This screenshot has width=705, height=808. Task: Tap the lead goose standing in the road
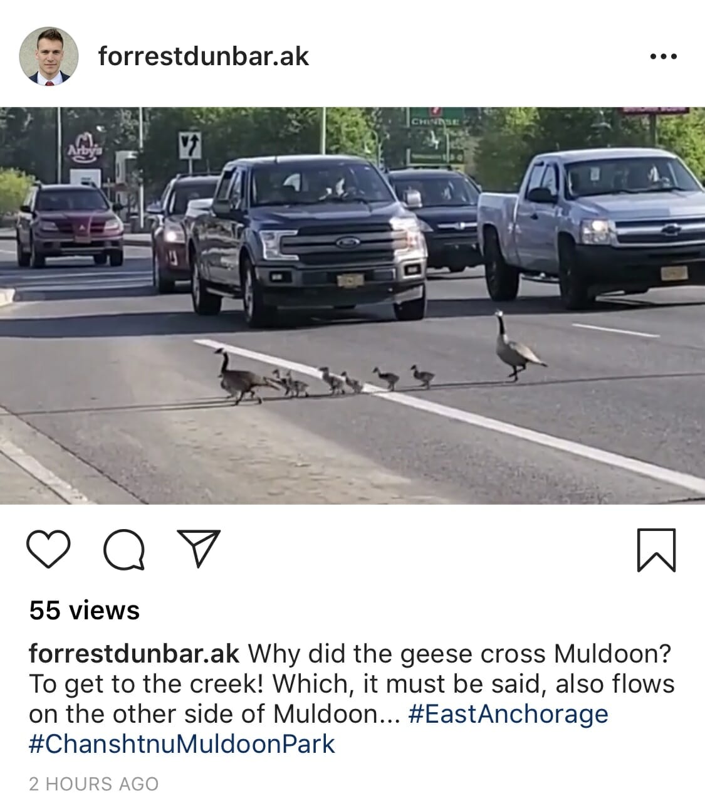[x=518, y=346]
